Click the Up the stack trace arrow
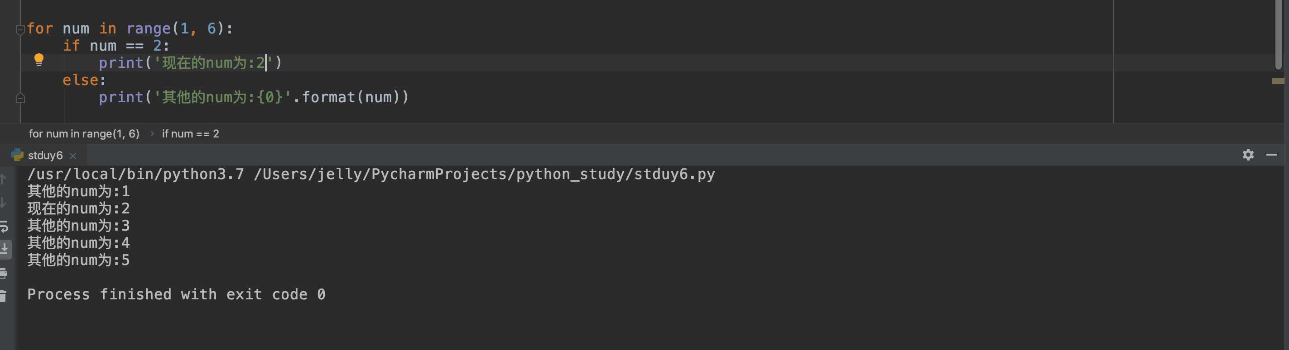The image size is (1289, 350). click(3, 179)
